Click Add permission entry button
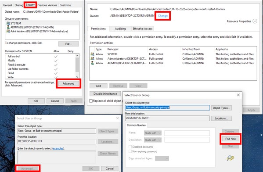 click(98, 86)
